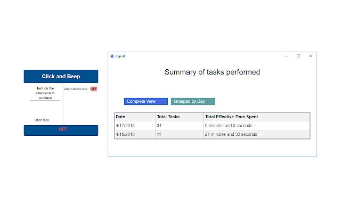
Task: Click the Date column header
Action: pos(135,117)
